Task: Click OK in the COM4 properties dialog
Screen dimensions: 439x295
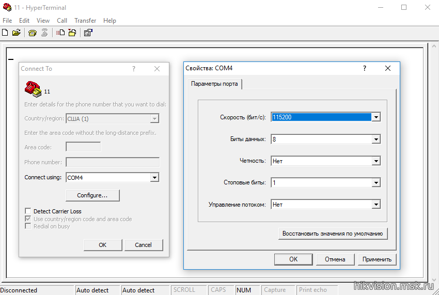Action: [x=293, y=259]
